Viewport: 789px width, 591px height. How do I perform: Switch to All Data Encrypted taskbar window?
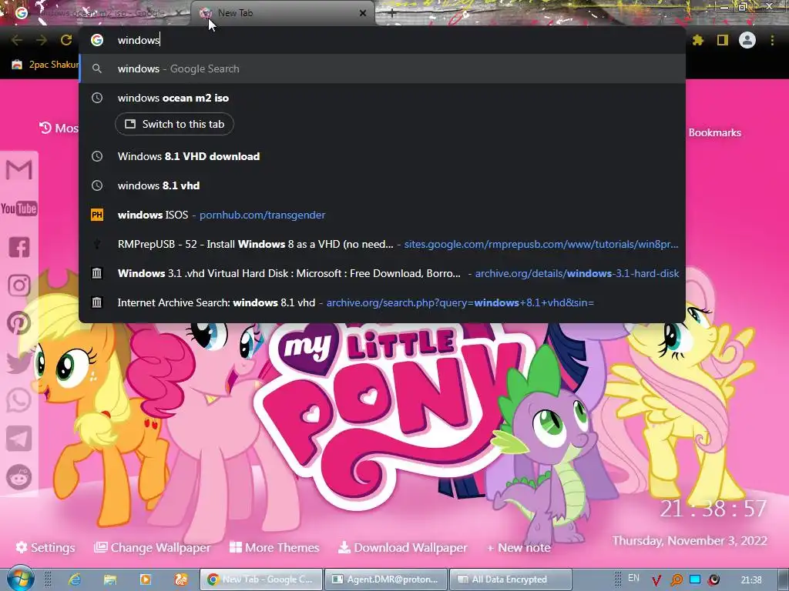point(510,579)
